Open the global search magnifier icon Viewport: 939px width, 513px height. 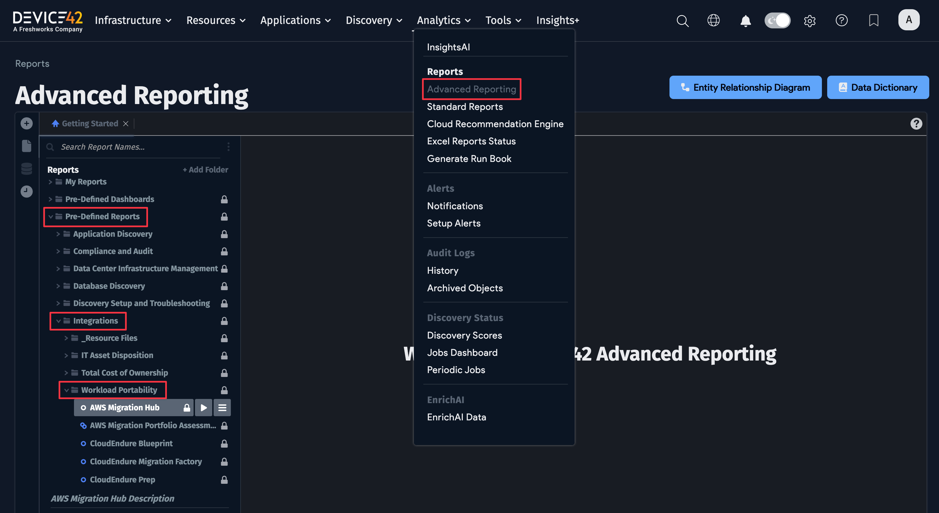tap(682, 20)
